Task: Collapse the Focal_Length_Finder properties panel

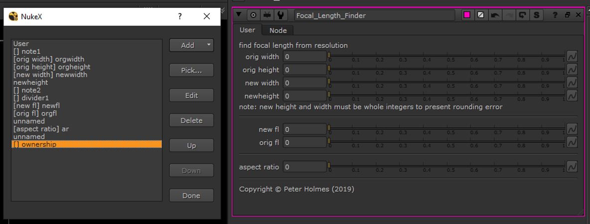Action: point(240,15)
